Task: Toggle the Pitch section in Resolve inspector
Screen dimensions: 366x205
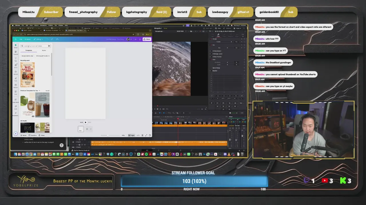Action: click(211, 60)
